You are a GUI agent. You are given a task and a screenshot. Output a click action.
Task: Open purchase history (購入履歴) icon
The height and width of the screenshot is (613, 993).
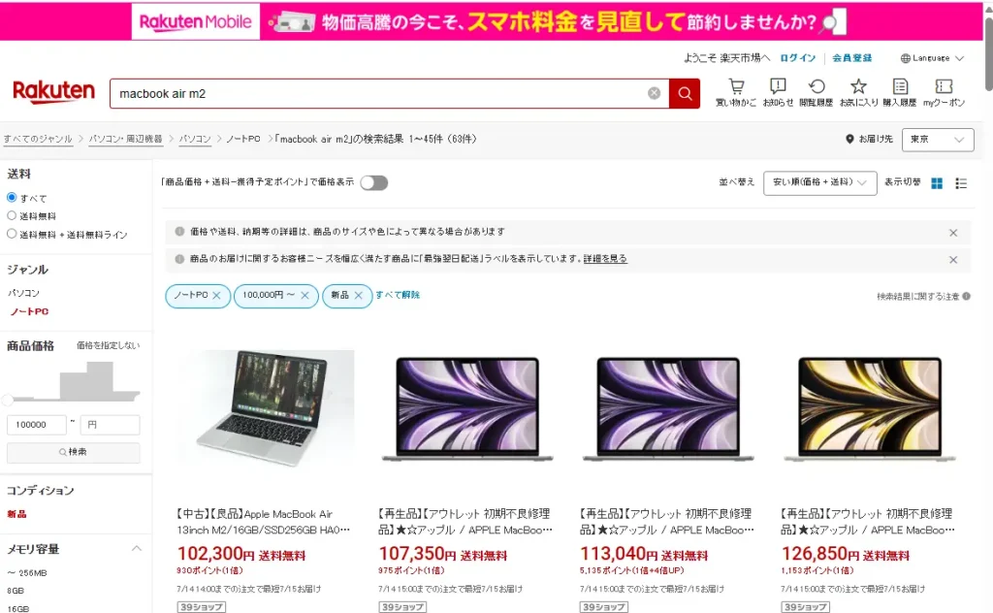(900, 92)
